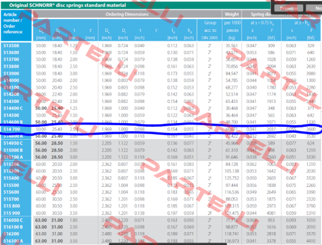Image resolution: width=322 pixels, height=245 pixels.
Task: Select article number 514950 C
Action: tap(13, 143)
